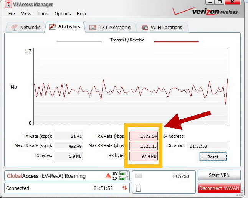The height and width of the screenshot is (198, 248).
Task: Click the Mb chart axis unit label
Action: click(14, 87)
